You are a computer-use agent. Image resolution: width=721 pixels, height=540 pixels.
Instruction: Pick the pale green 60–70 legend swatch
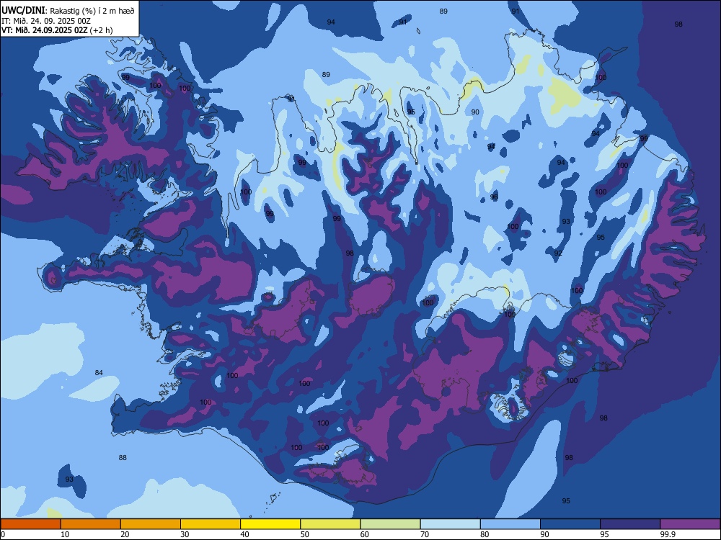click(x=390, y=524)
